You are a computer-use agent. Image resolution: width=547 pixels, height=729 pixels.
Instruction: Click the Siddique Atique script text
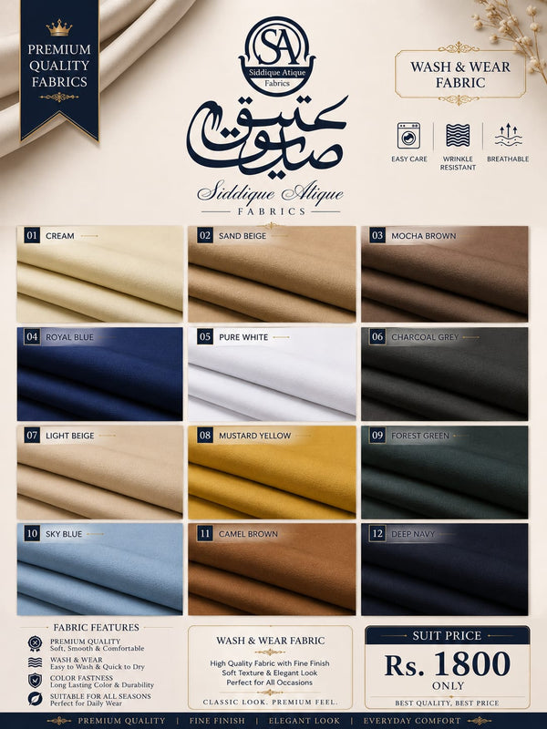pyautogui.click(x=270, y=193)
